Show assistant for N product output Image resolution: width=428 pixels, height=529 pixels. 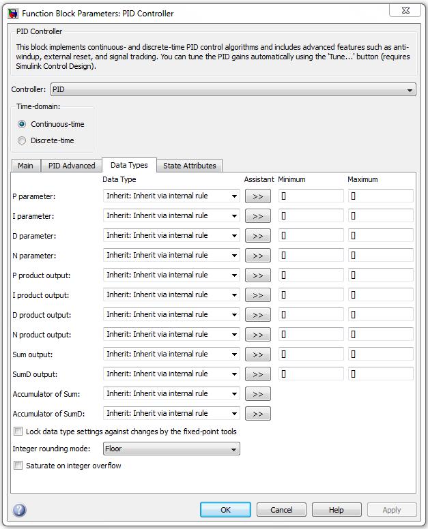coord(258,334)
